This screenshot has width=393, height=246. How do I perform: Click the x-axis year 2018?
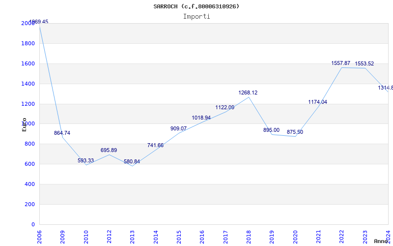(x=249, y=237)
